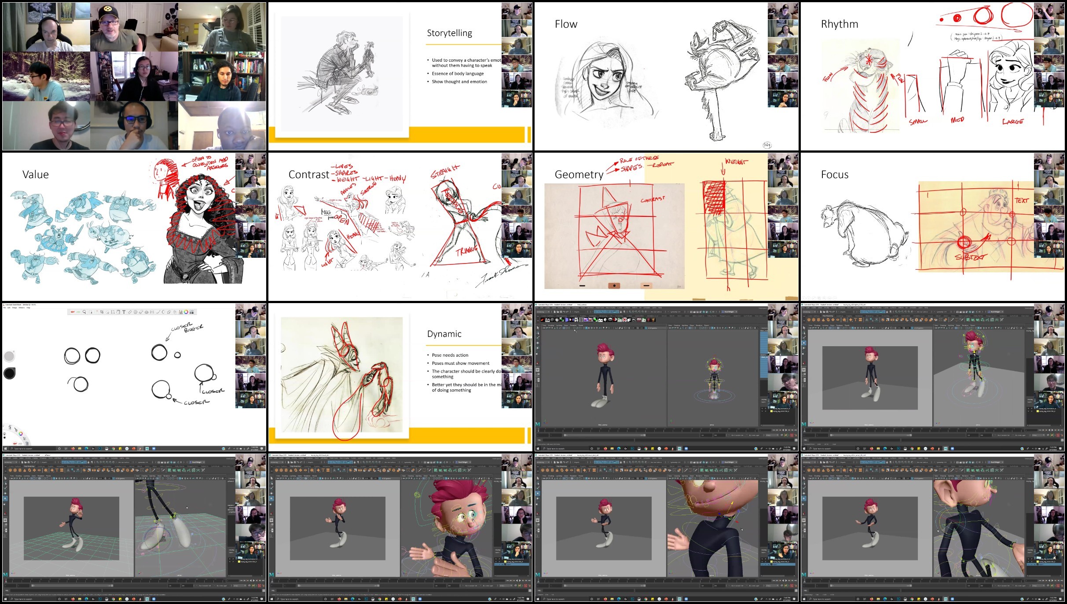This screenshot has width=1067, height=604.
Task: Open Symmetry dropdown, first Maya frame
Action: [675, 312]
